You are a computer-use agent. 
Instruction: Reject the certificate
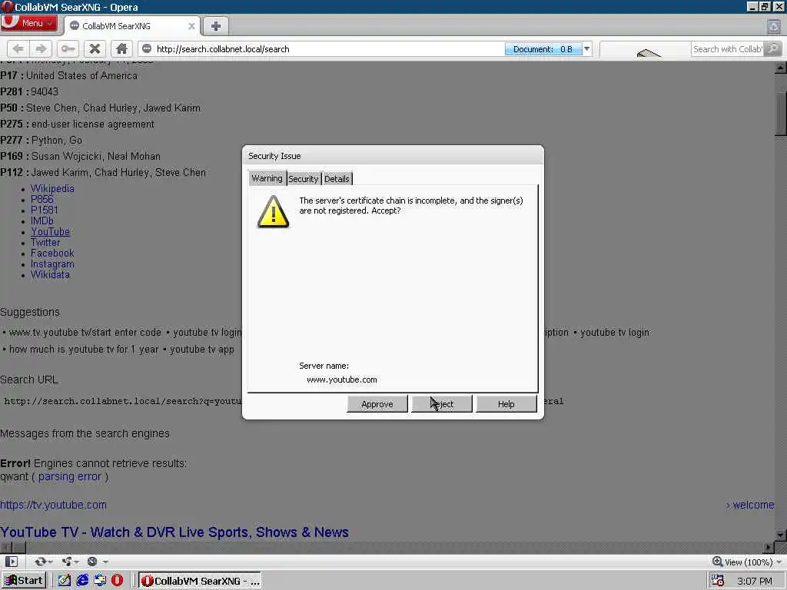[x=442, y=404]
